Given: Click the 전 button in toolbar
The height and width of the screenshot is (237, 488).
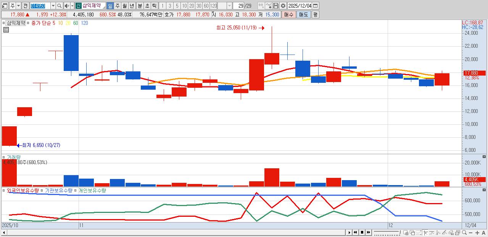Looking at the screenshot, I should point(25,6).
